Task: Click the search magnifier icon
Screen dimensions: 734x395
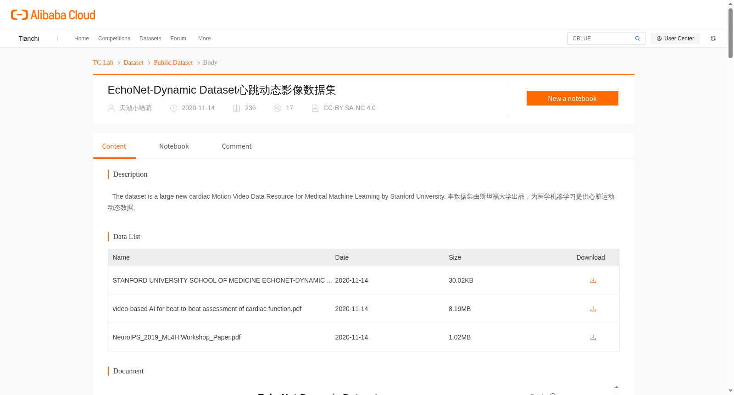Action: 637,39
